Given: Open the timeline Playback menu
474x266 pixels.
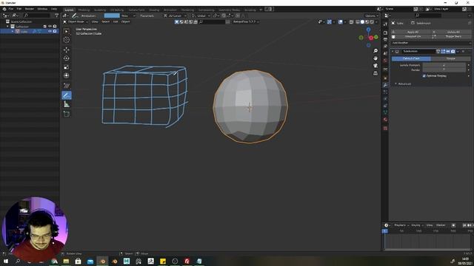Looking at the screenshot, I should click(x=401, y=225).
